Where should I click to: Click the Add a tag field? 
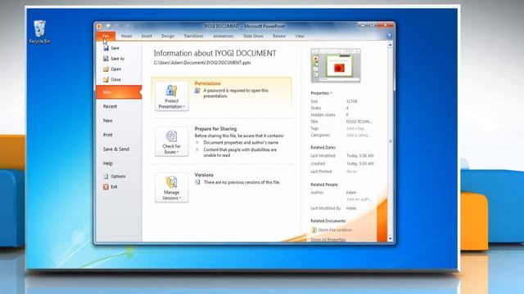tap(355, 128)
